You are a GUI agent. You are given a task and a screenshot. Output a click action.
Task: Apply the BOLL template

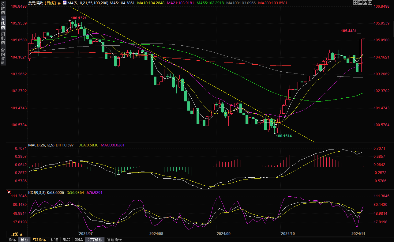pos(79,240)
